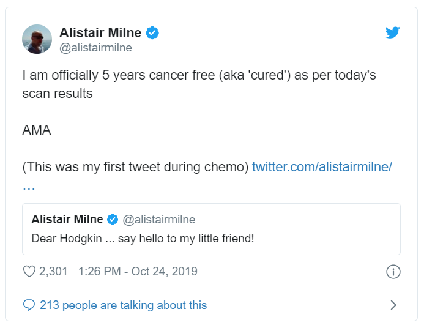
Task: Click verified badge in quoted tweet
Action: [113, 219]
